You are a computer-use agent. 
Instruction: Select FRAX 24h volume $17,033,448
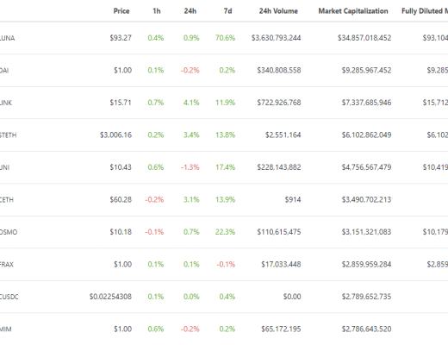pyautogui.click(x=281, y=264)
